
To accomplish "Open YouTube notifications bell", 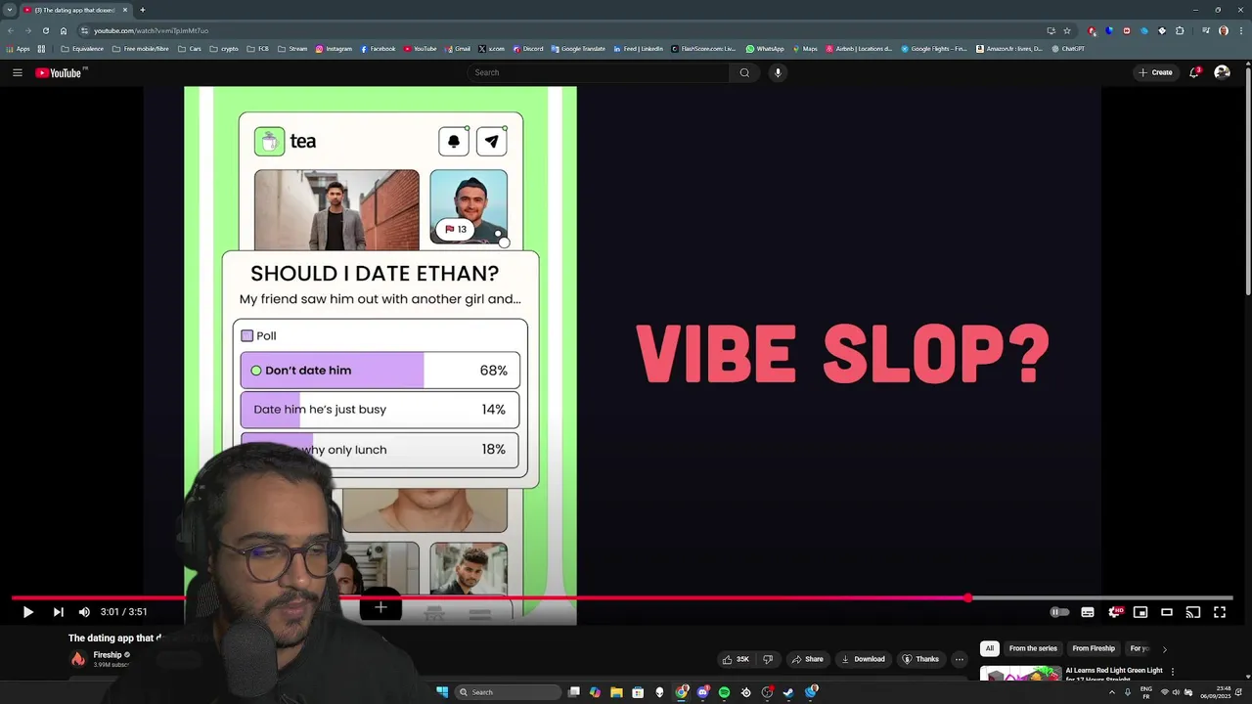I will [x=1194, y=72].
